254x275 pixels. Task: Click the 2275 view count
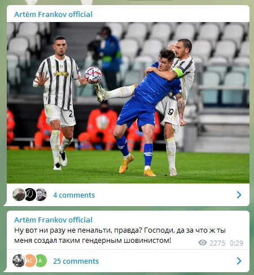[217, 243]
